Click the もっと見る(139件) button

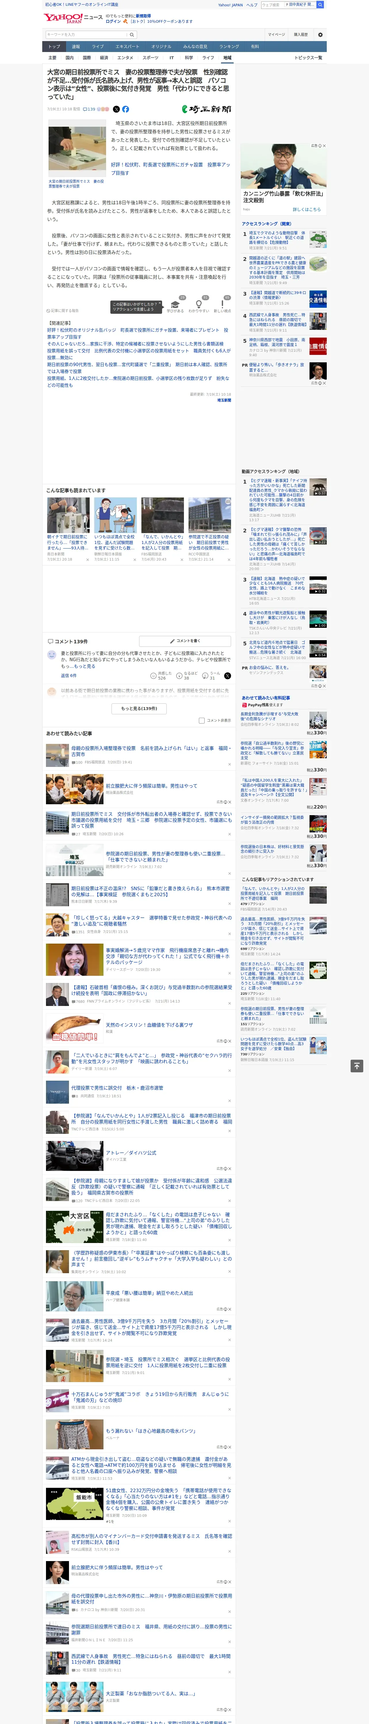click(x=139, y=709)
